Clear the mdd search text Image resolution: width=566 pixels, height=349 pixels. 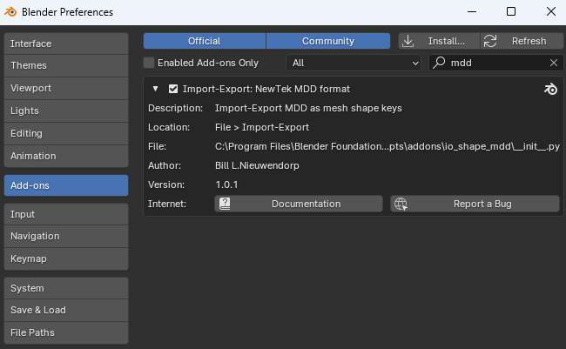point(554,63)
